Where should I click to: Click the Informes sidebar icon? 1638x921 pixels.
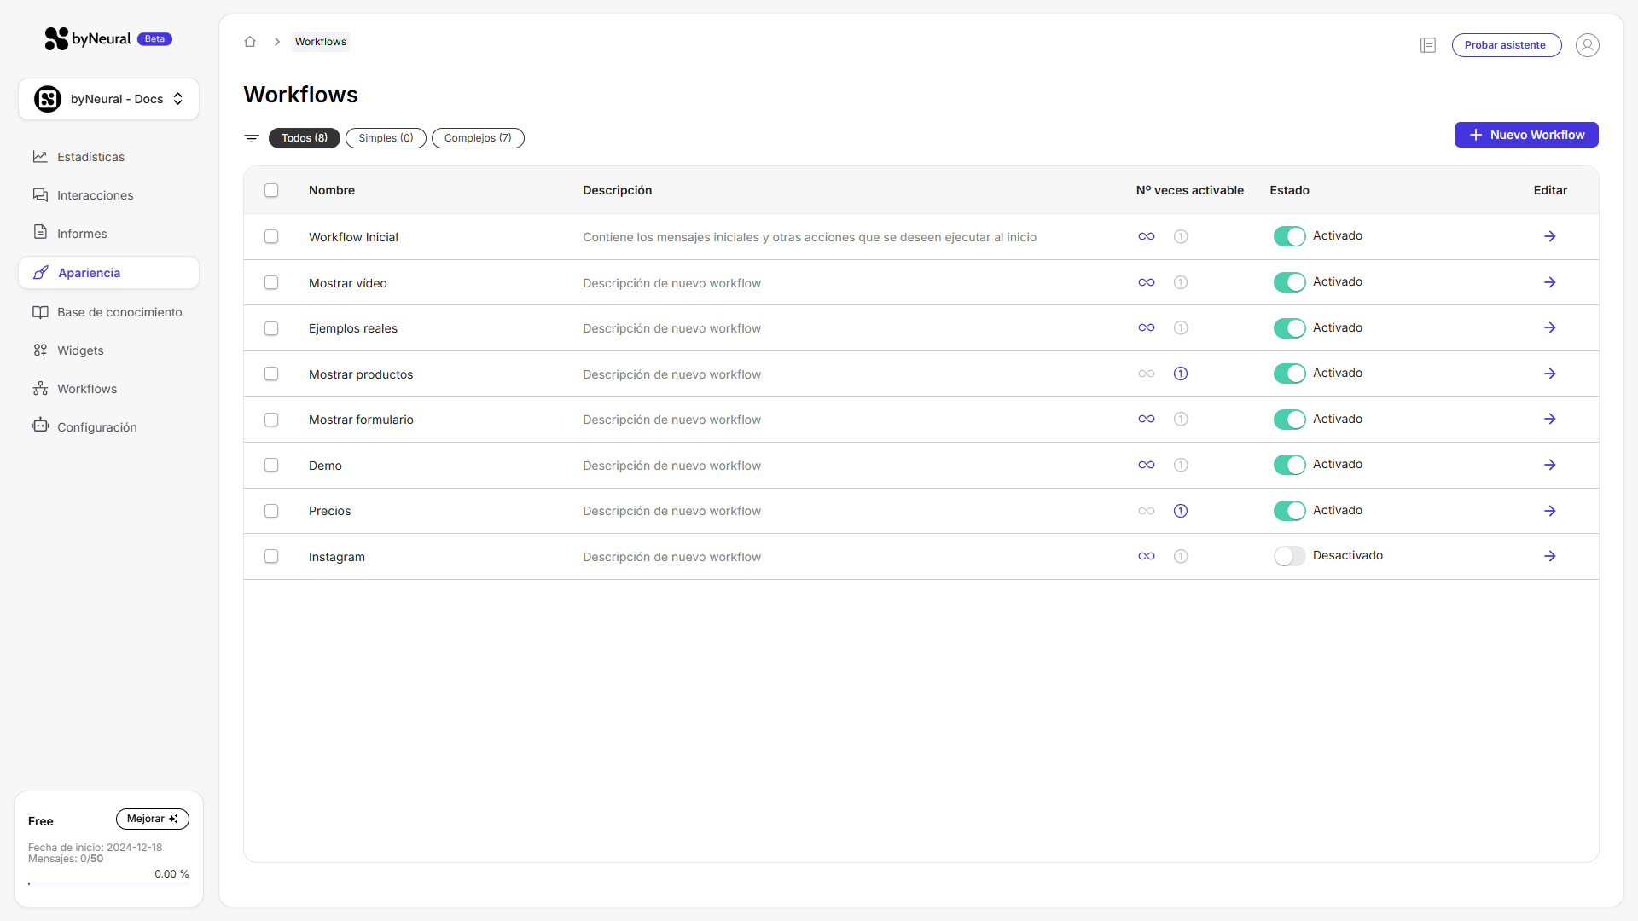click(x=40, y=233)
